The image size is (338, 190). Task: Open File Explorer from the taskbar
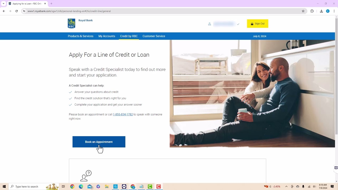point(107,187)
